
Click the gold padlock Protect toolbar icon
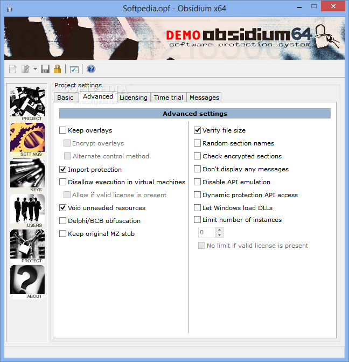click(57, 69)
